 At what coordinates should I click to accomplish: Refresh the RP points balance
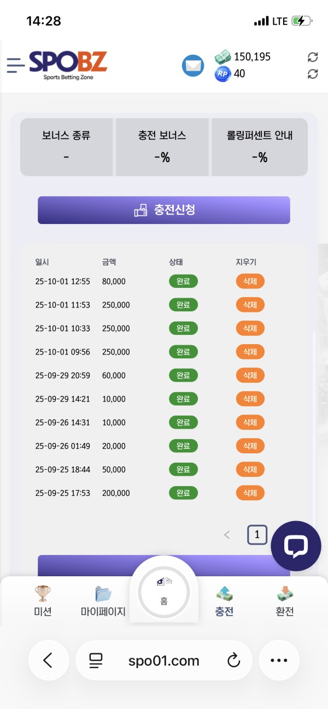point(313,73)
